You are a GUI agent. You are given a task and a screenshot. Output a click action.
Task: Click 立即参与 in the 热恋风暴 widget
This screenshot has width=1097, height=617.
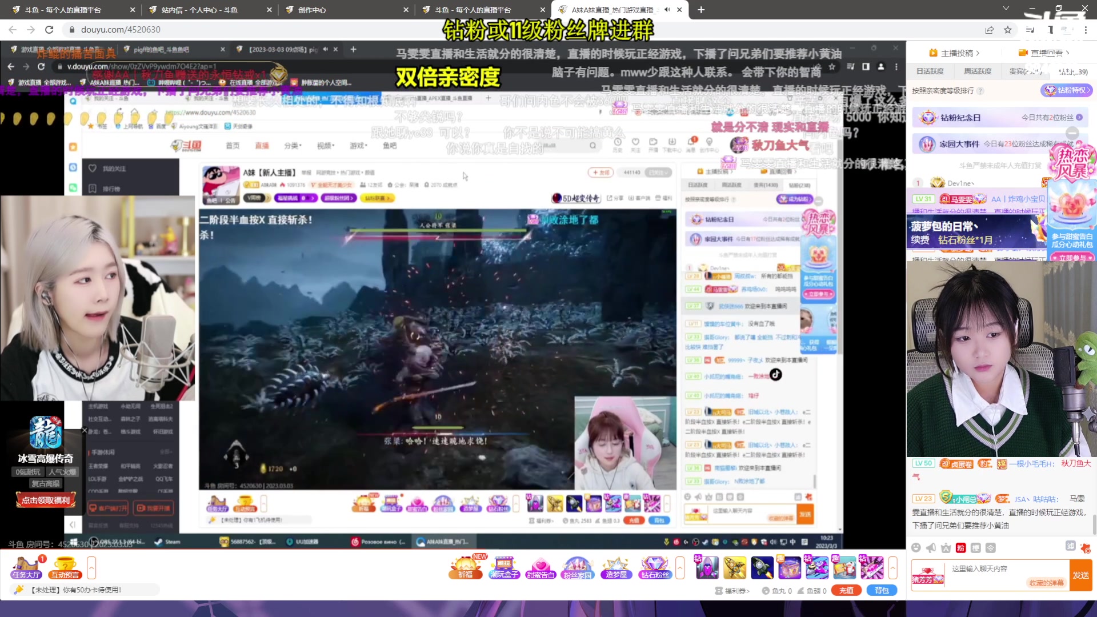[x=1072, y=258]
